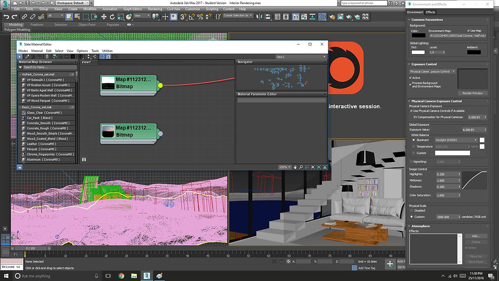Click the Render Preview button
Viewport: 499px width, 281px height.
point(473,93)
